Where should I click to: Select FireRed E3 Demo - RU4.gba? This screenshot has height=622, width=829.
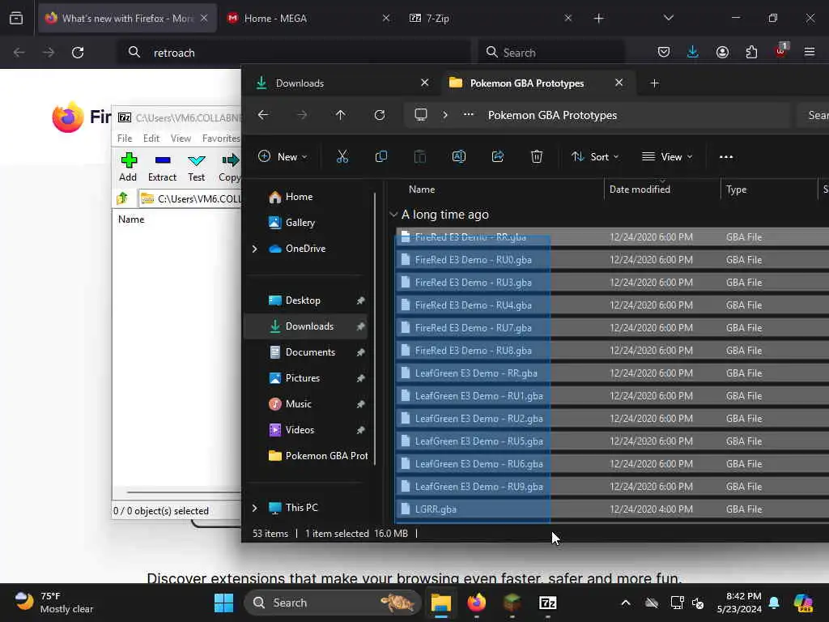pos(613,305)
